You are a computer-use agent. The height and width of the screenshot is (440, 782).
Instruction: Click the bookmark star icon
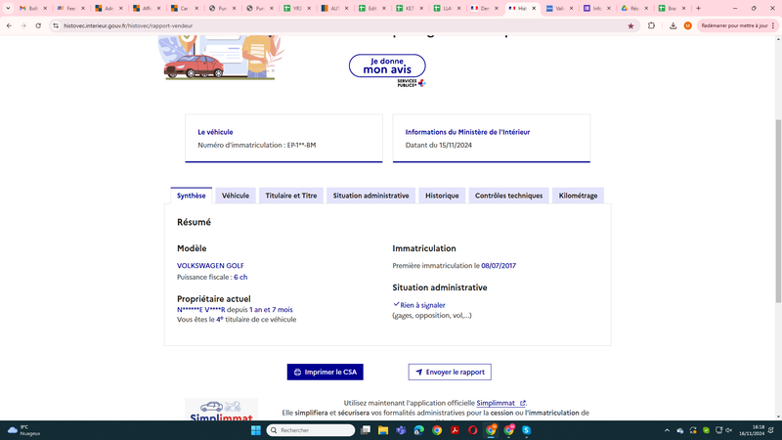[630, 25]
